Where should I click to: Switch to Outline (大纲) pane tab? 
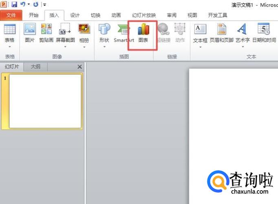[35, 67]
